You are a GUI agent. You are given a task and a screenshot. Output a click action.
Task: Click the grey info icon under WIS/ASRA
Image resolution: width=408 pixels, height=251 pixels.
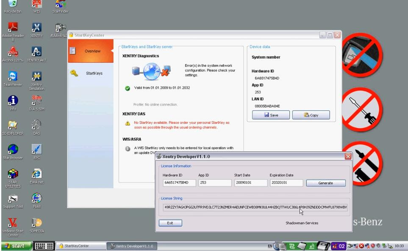click(128, 149)
